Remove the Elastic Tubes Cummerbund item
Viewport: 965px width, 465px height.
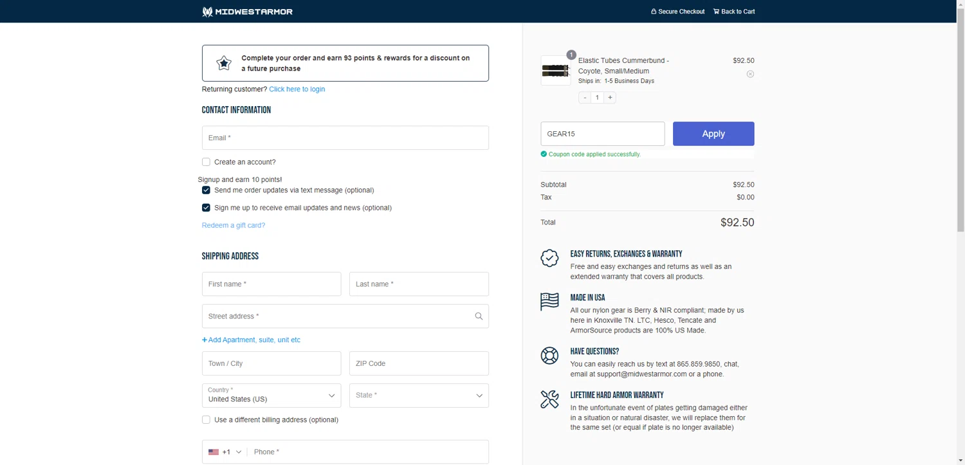coord(750,74)
